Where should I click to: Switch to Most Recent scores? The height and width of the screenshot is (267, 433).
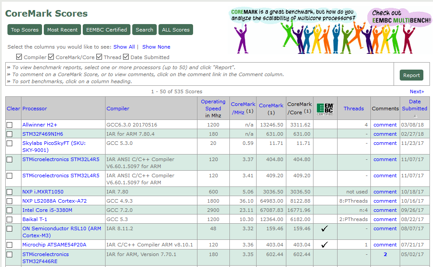pos(63,30)
